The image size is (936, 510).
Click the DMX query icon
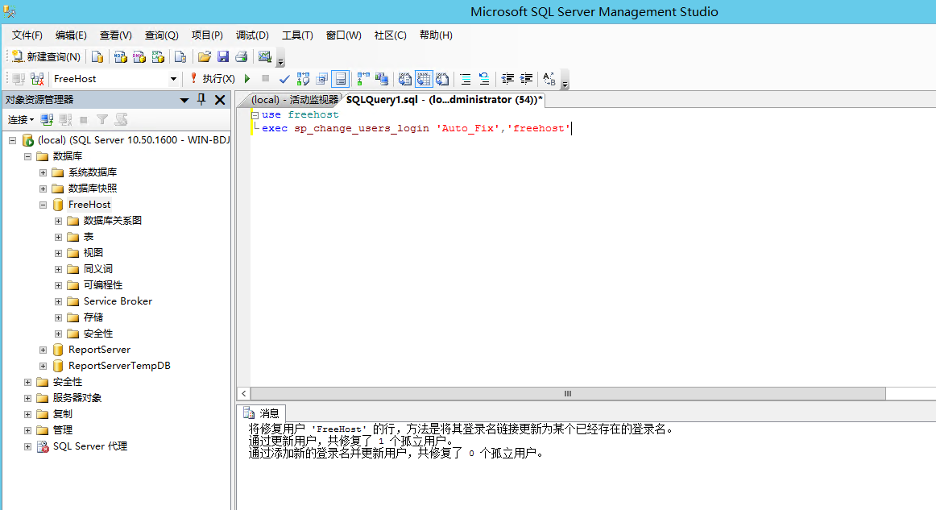[139, 56]
